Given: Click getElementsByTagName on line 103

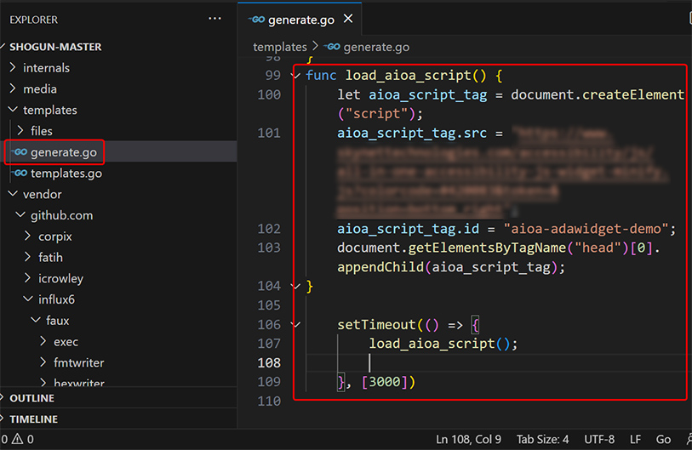Looking at the screenshot, I should (x=487, y=248).
